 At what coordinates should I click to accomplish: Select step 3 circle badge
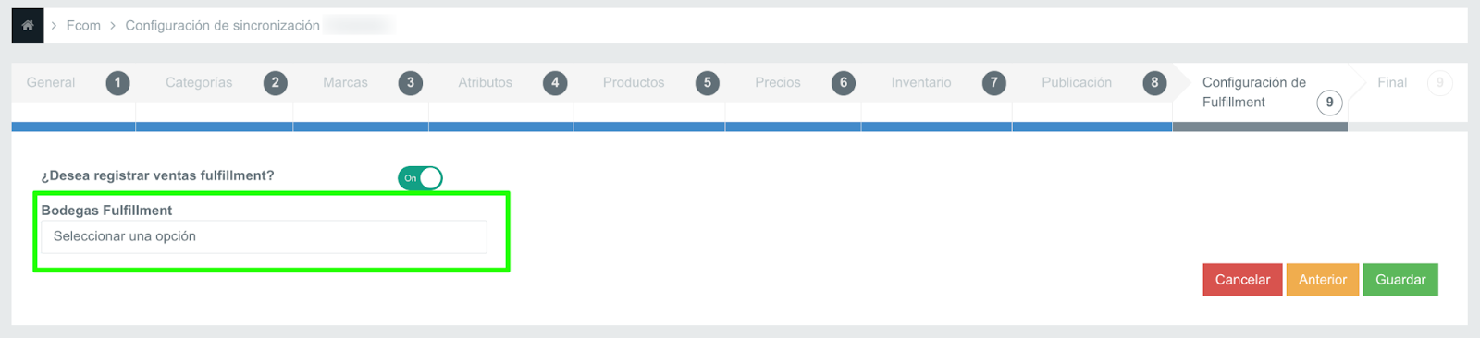pos(411,83)
